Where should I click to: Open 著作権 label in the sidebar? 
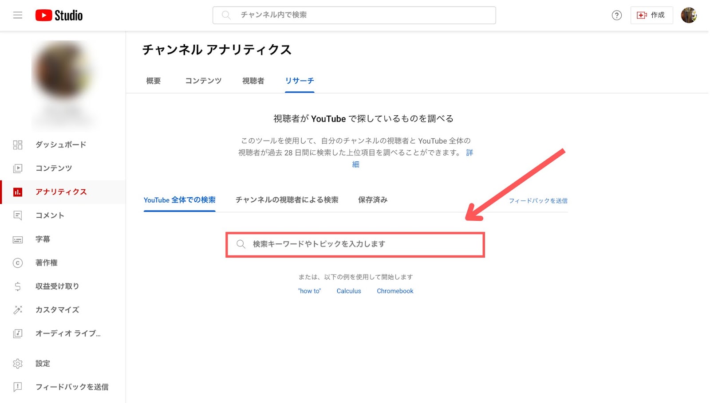(47, 262)
